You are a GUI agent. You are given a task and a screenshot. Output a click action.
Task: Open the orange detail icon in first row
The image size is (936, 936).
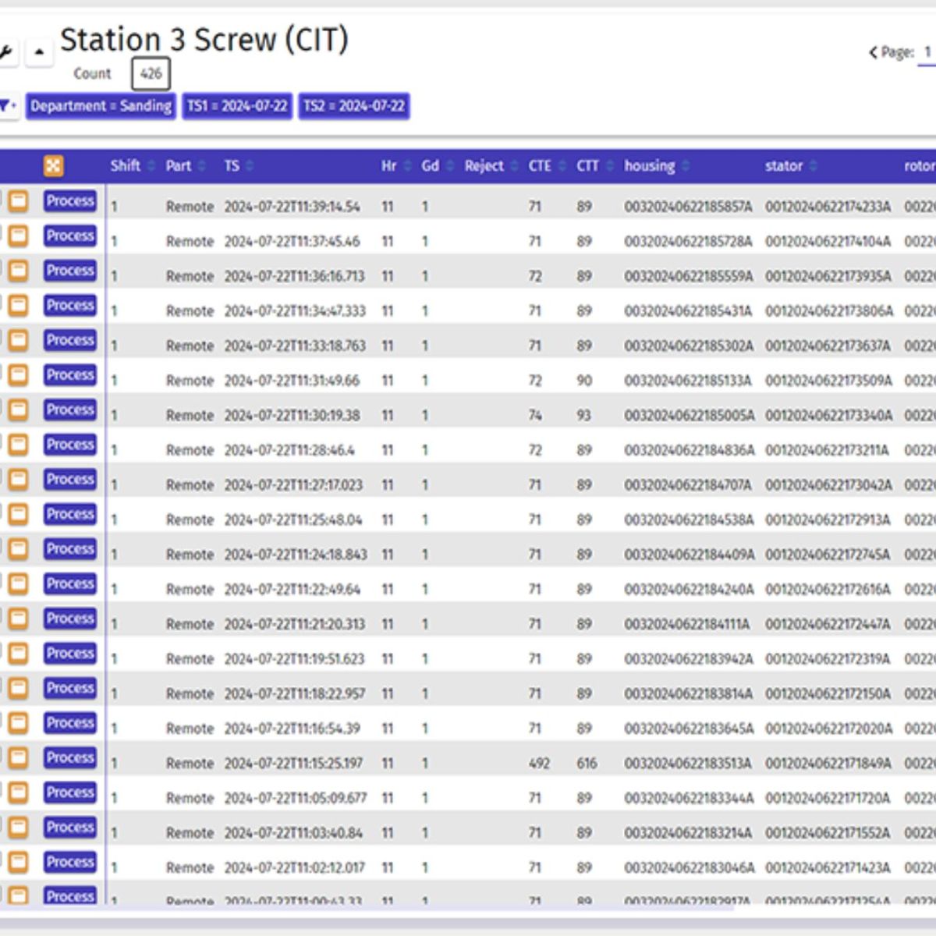18,201
